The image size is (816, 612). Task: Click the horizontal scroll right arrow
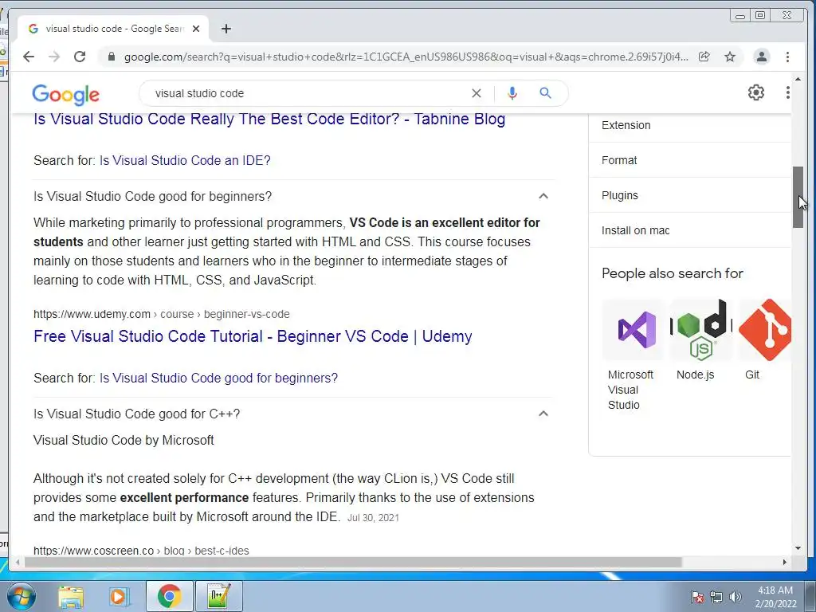pos(785,562)
